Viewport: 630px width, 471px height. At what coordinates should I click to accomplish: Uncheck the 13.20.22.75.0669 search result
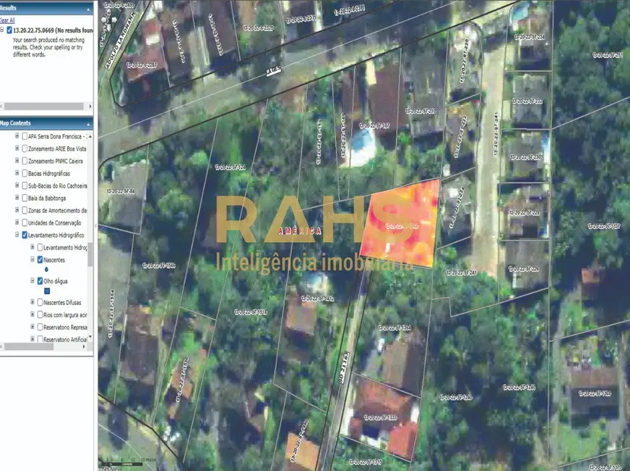tap(8, 30)
